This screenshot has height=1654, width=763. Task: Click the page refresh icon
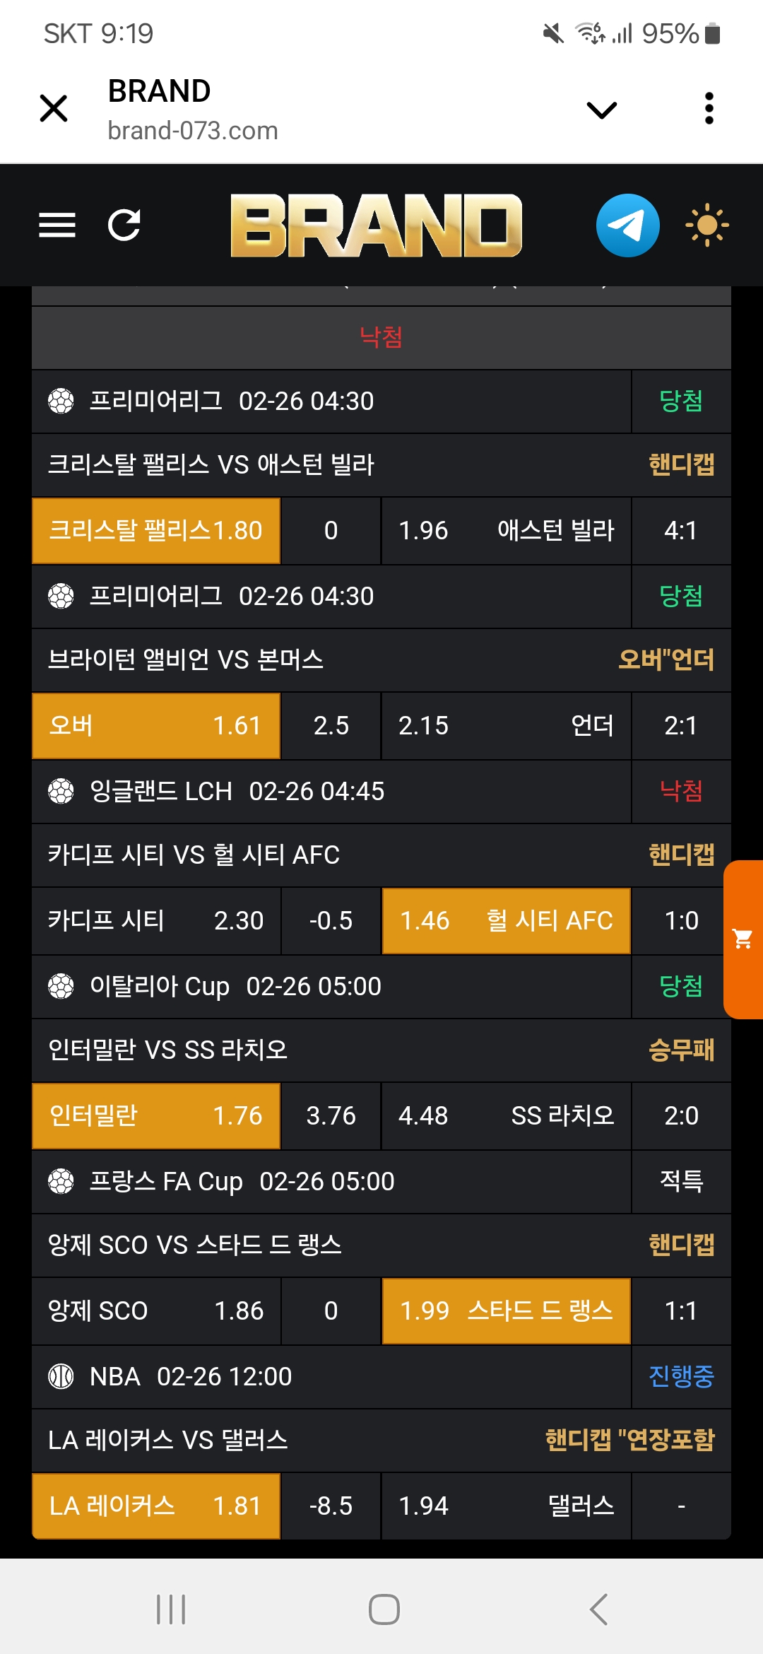(x=124, y=225)
